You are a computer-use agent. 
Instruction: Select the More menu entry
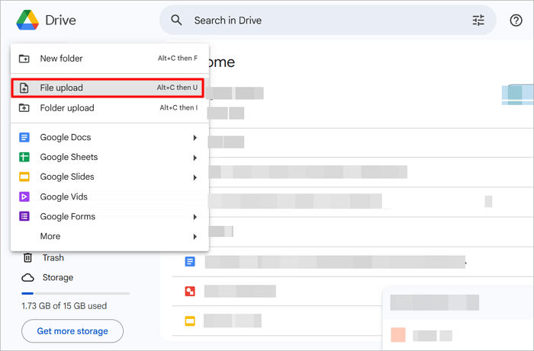(110, 236)
